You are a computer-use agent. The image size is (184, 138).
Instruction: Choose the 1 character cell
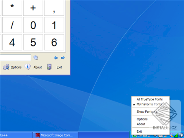(x=54, y=25)
